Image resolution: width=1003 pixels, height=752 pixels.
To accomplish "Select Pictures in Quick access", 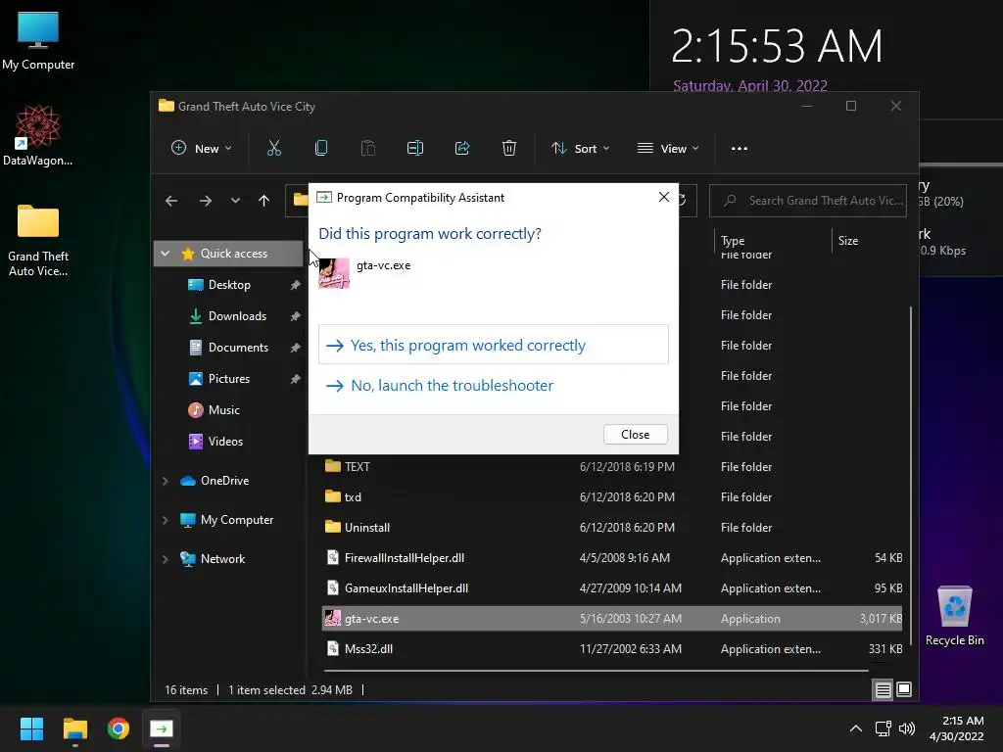I will tap(228, 379).
